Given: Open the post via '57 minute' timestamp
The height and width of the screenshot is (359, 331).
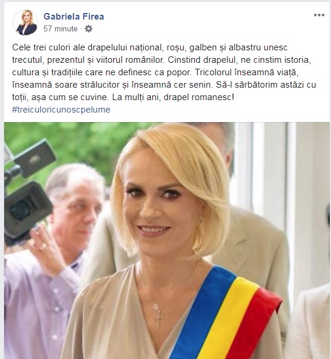Looking at the screenshot, I should pos(60,29).
